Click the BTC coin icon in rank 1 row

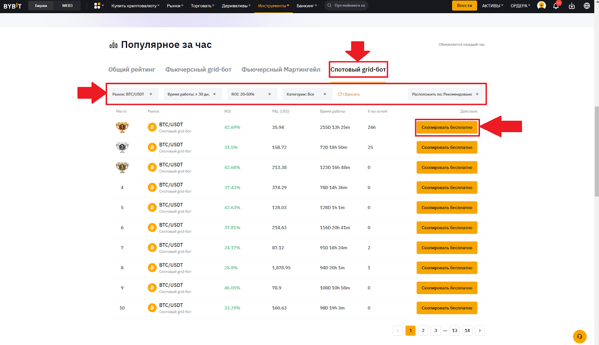tap(152, 127)
